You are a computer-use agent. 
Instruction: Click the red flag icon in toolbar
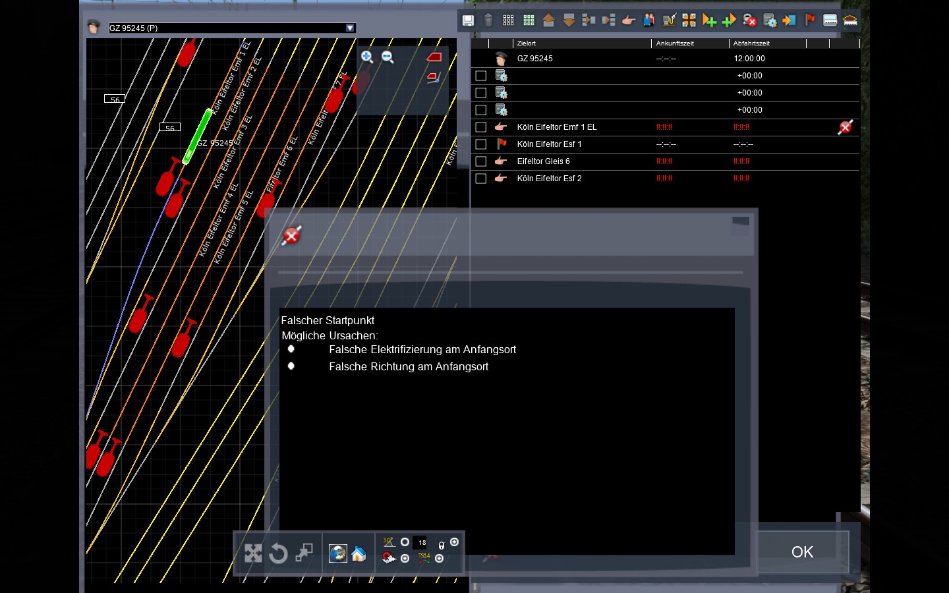point(810,20)
